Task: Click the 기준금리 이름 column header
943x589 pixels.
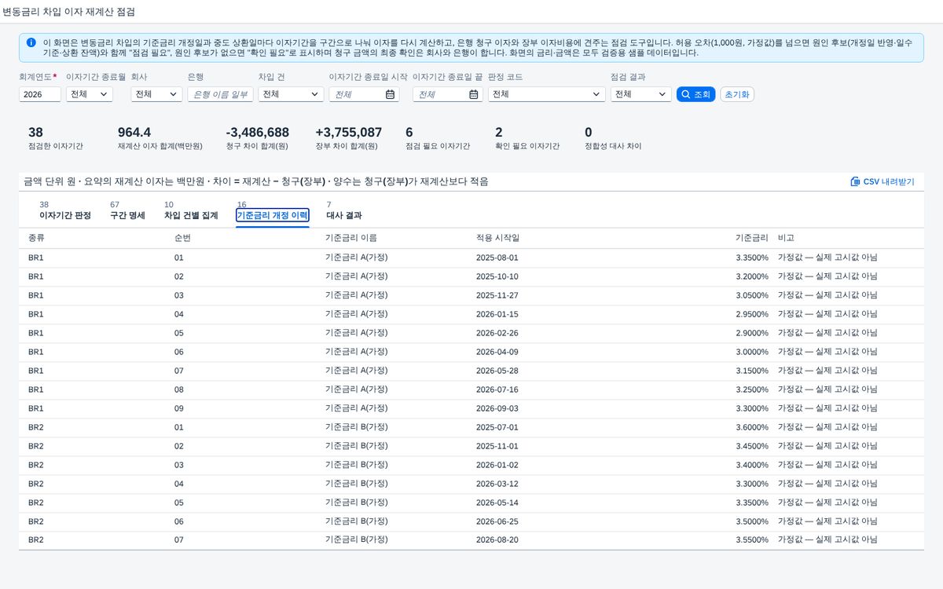Action: click(350, 238)
